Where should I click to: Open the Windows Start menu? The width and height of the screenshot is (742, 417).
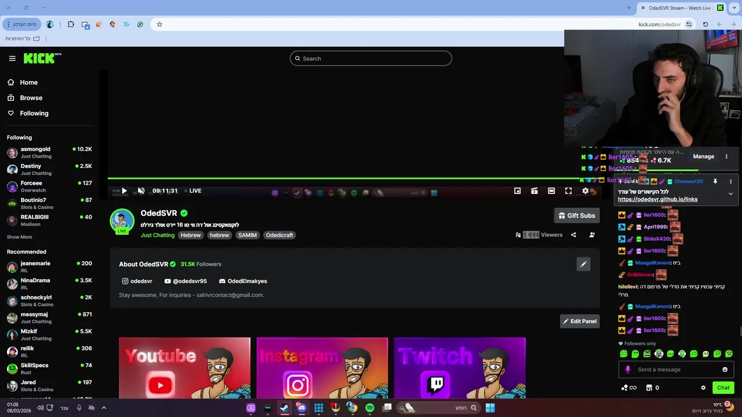(490, 408)
